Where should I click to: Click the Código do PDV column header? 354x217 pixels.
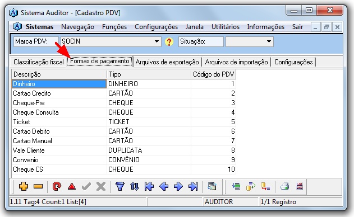point(214,74)
